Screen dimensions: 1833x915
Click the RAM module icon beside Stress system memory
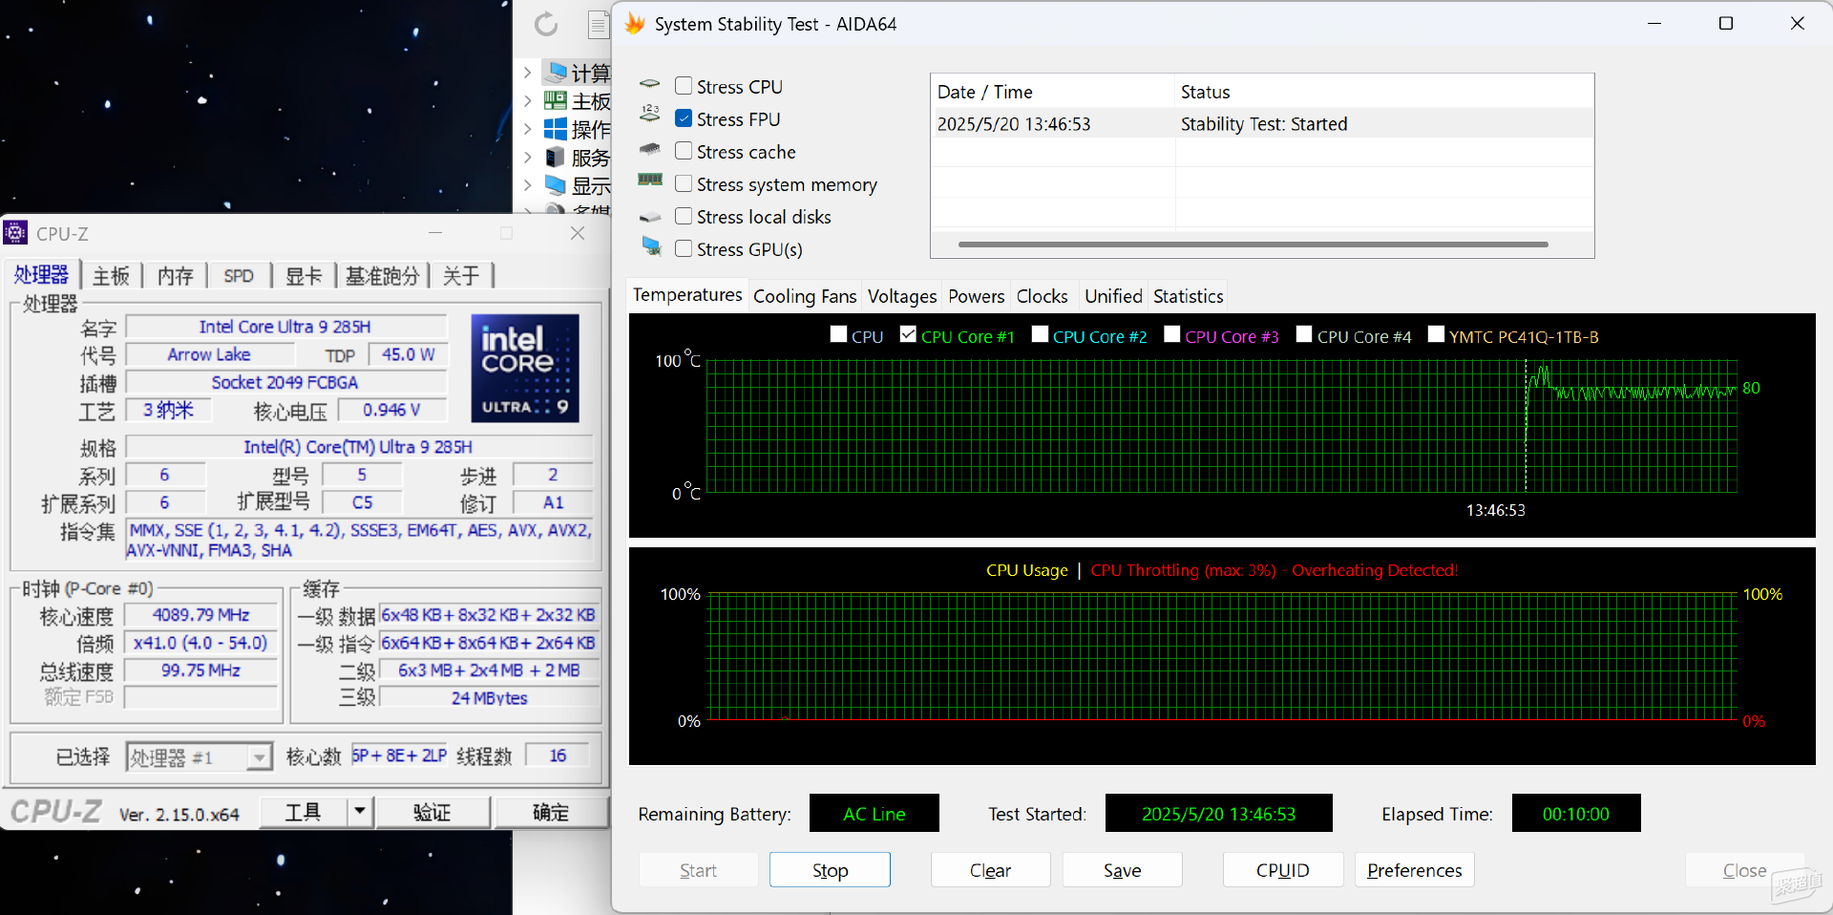[650, 180]
